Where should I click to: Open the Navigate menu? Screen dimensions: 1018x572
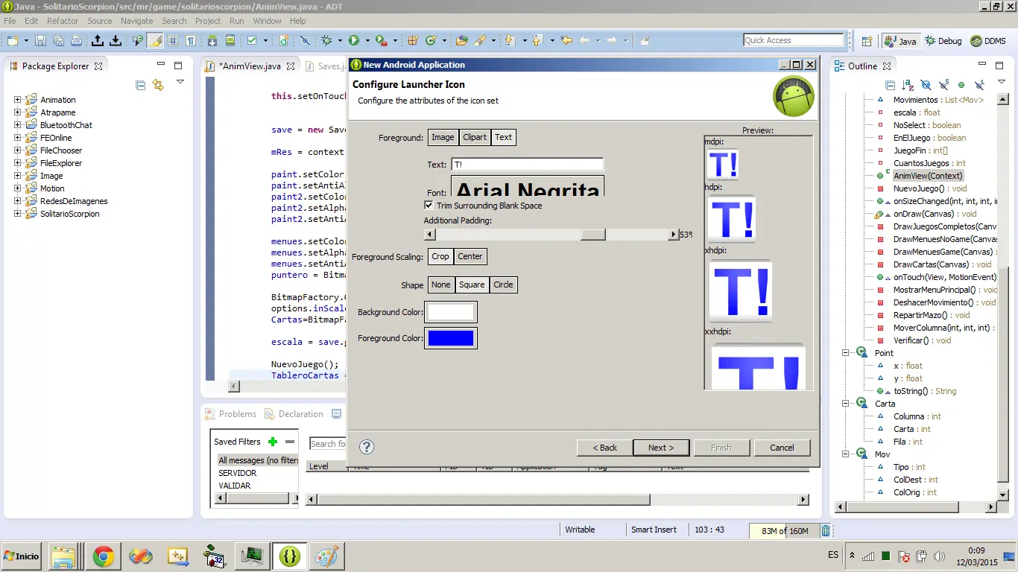pyautogui.click(x=136, y=21)
